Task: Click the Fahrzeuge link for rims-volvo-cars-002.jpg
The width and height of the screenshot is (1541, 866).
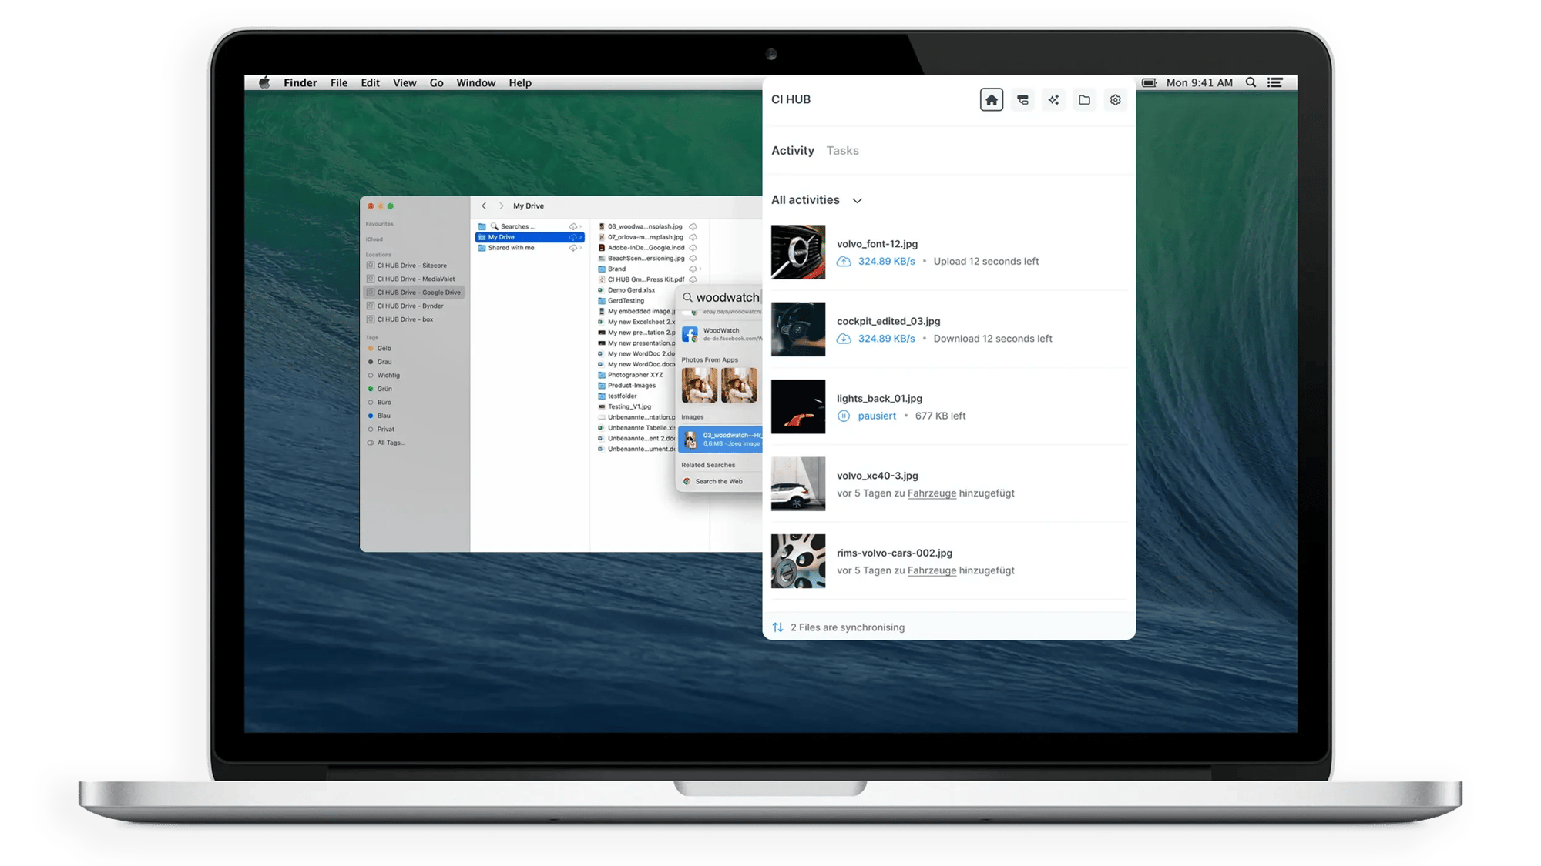Action: coord(930,570)
